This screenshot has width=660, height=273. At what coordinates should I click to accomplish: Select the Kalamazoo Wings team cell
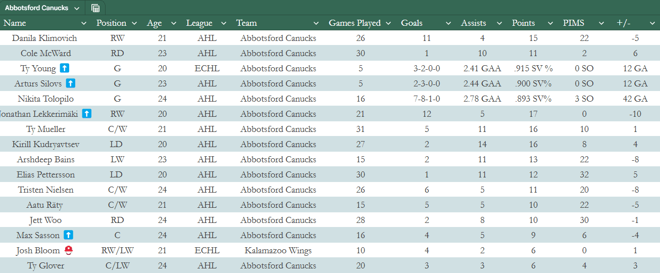pyautogui.click(x=278, y=250)
